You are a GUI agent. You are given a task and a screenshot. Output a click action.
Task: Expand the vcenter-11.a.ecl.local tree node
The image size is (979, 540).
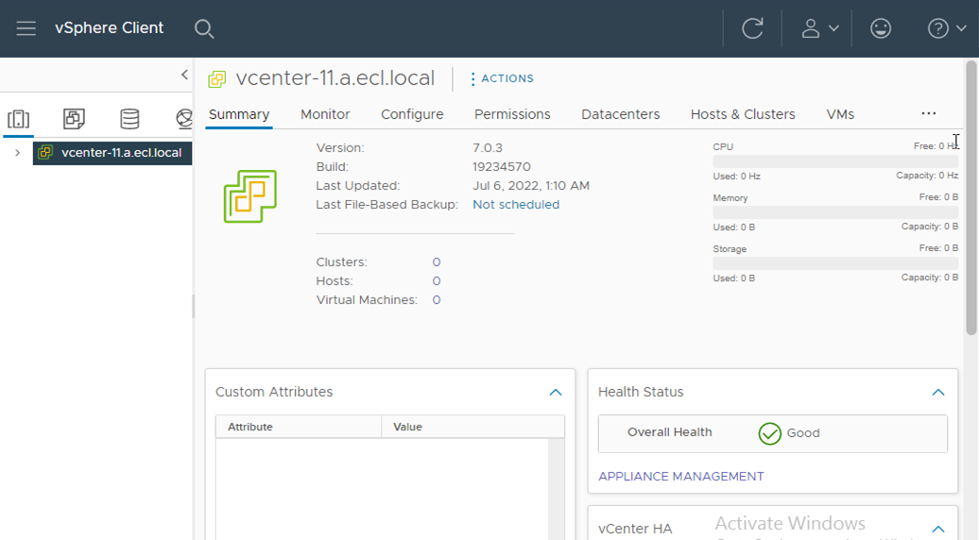pyautogui.click(x=17, y=153)
